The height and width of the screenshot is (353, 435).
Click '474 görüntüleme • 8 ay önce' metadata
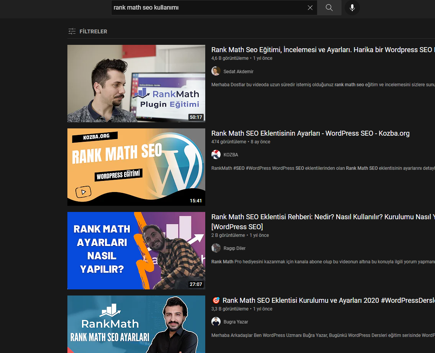click(x=241, y=142)
